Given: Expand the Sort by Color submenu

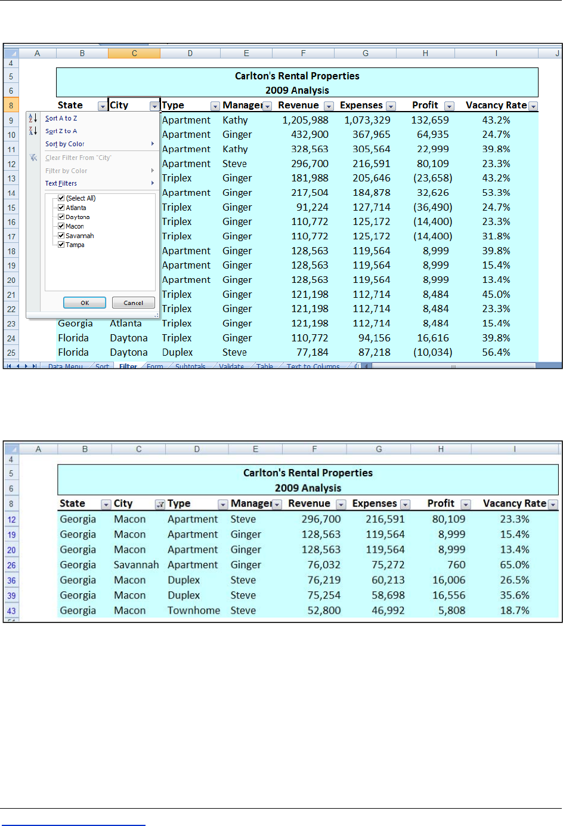Looking at the screenshot, I should 99,144.
